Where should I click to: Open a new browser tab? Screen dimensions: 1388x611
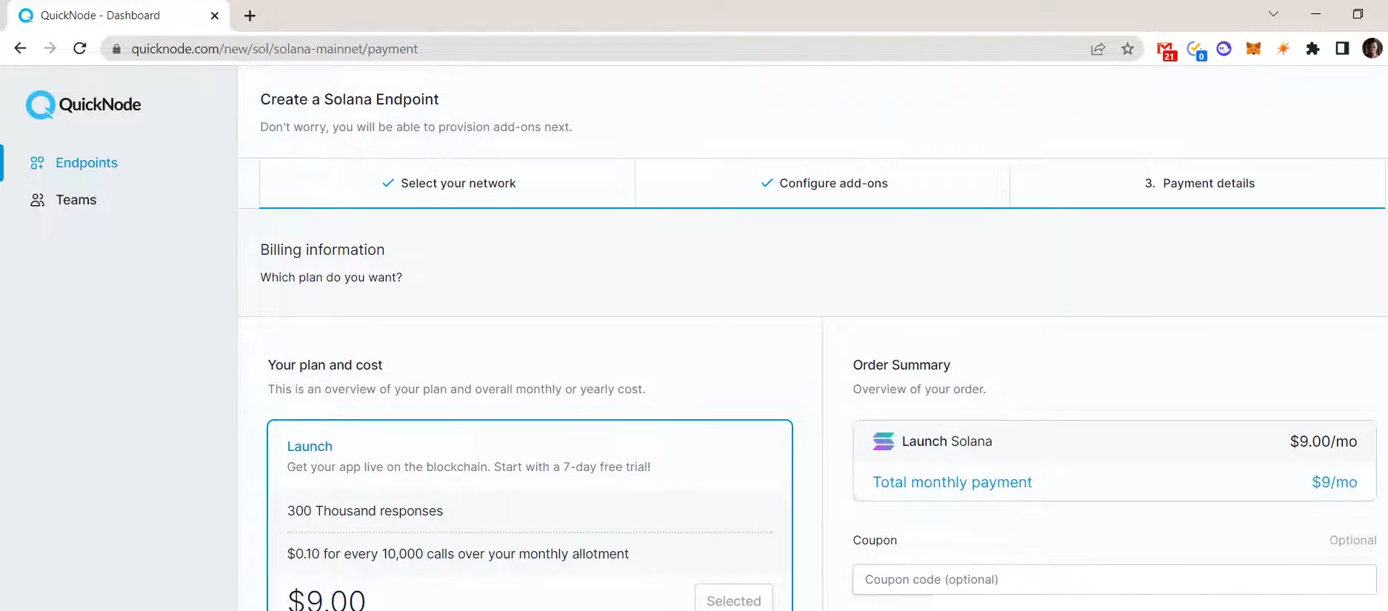(250, 16)
